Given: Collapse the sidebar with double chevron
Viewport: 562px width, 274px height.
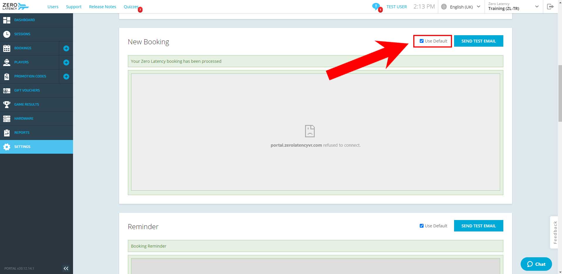Looking at the screenshot, I should coord(66,268).
